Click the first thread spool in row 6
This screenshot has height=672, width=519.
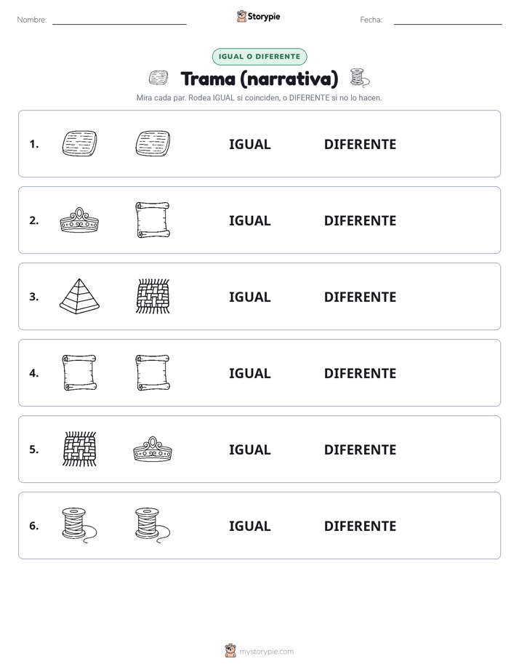tap(80, 525)
